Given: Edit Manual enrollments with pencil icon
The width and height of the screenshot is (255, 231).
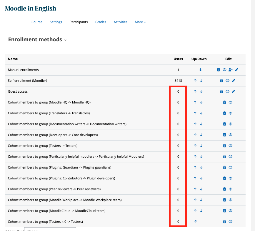Looking at the screenshot, I should (237, 70).
